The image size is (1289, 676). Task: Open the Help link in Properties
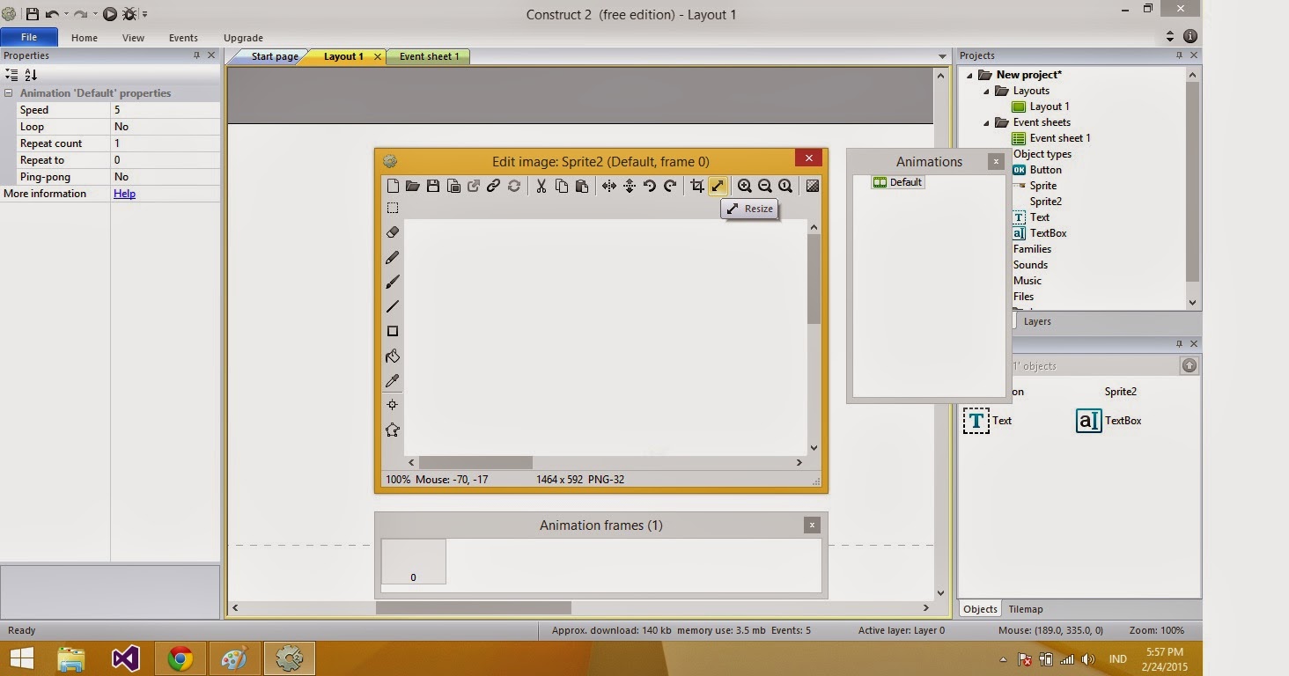tap(124, 194)
